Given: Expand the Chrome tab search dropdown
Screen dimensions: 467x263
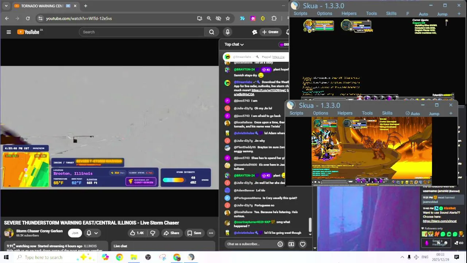Looking at the screenshot, I should coord(6,6).
